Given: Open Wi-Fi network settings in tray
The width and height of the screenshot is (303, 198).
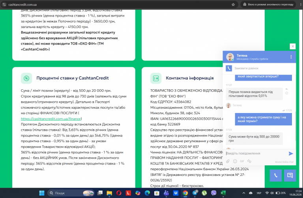Looking at the screenshot, I should (x=267, y=193).
